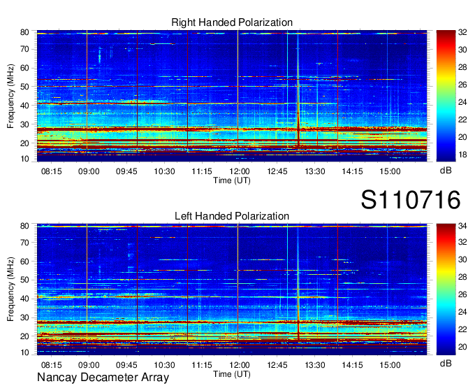
Task: Click the 11:15 tick of Left Handed plot
Action: (x=202, y=365)
